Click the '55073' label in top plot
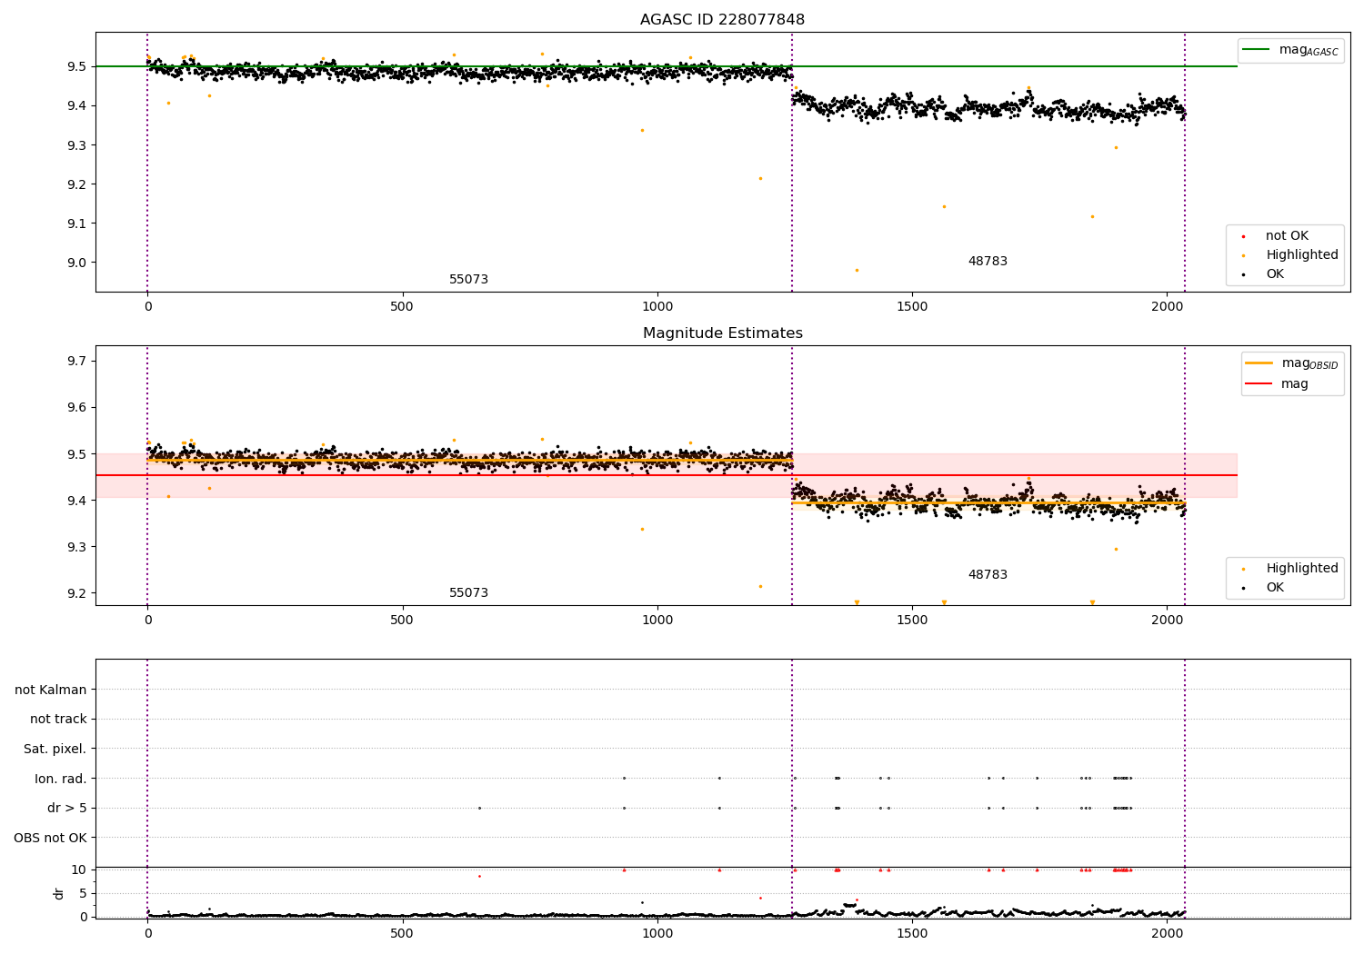 pyautogui.click(x=468, y=280)
